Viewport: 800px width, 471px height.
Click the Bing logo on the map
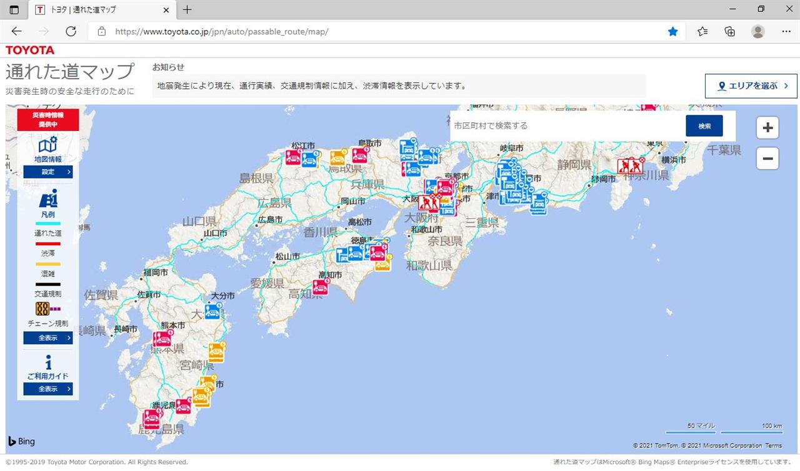coord(22,441)
